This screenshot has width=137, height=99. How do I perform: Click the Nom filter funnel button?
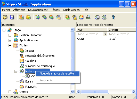point(105,34)
